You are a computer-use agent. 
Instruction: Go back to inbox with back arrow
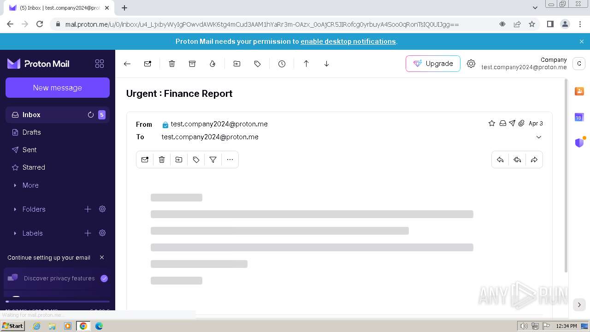coord(127,64)
